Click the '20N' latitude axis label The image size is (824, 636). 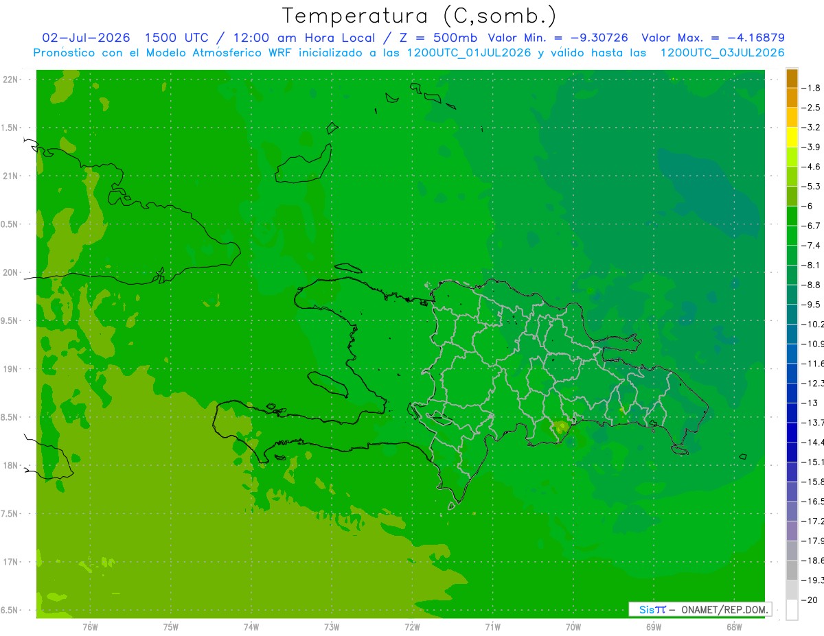11,272
